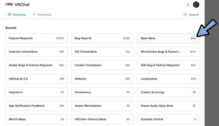Screen dimensions: 219x126
Task: Open World/Udon Bugs & Feature board
Action: click(168, 52)
